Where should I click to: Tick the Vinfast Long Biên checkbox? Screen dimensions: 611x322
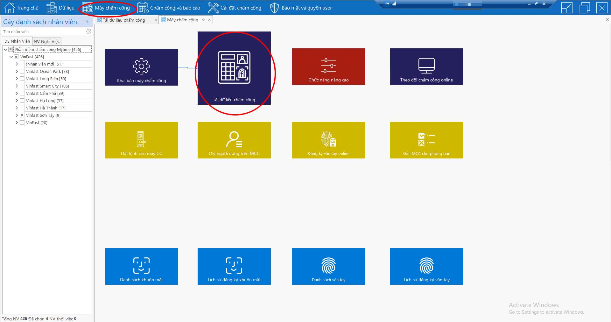pos(22,79)
